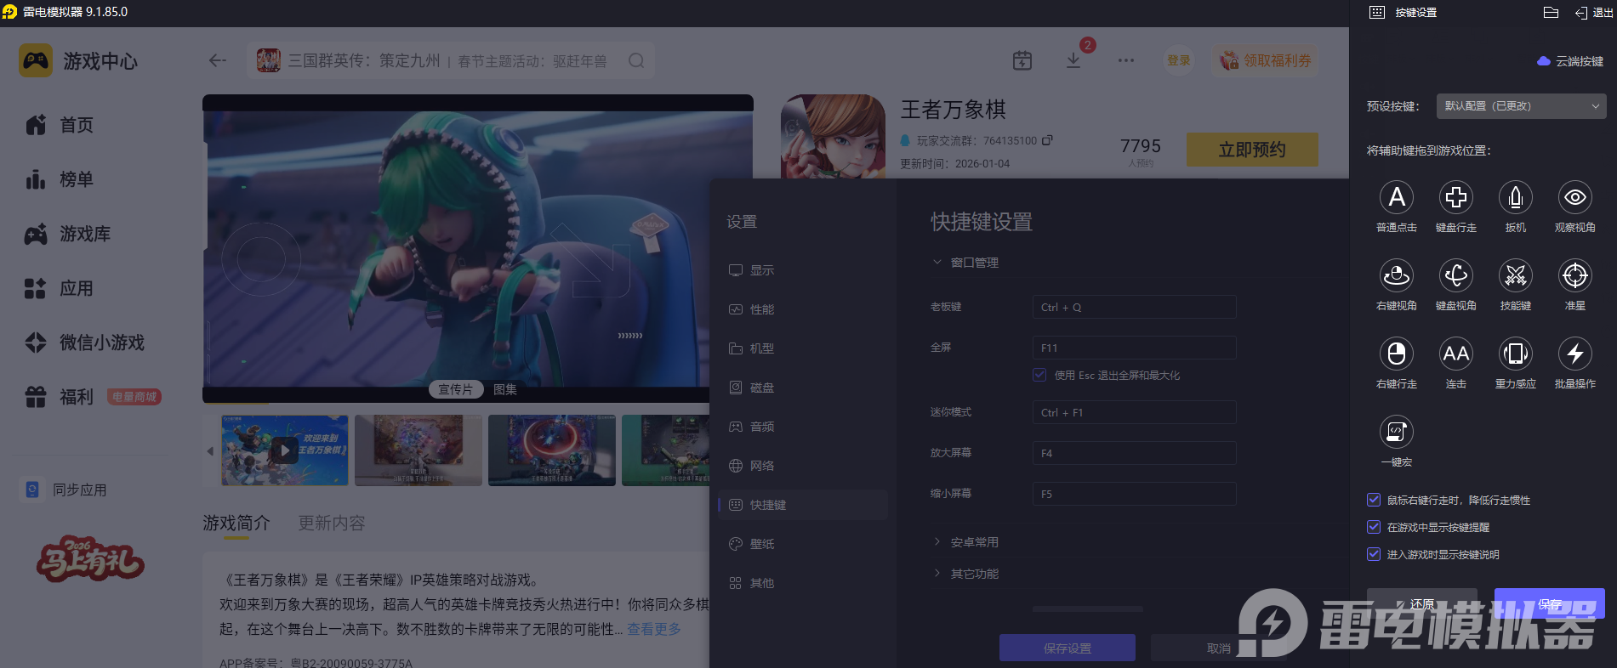Expand the 安卓常用 section
This screenshot has width=1617, height=668.
coord(937,541)
